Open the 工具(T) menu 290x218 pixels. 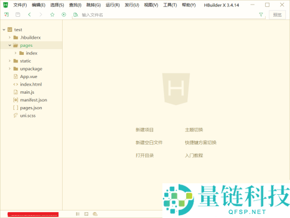(x=170, y=5)
